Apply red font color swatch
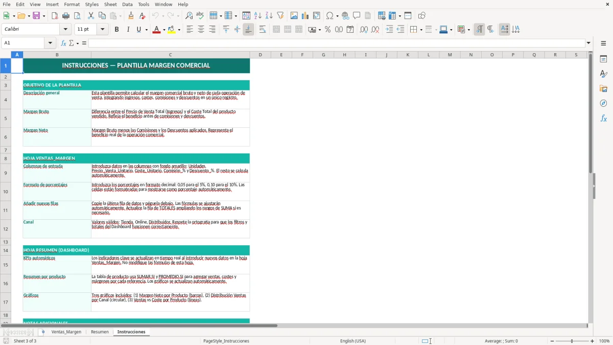This screenshot has height=345, width=613. click(156, 30)
